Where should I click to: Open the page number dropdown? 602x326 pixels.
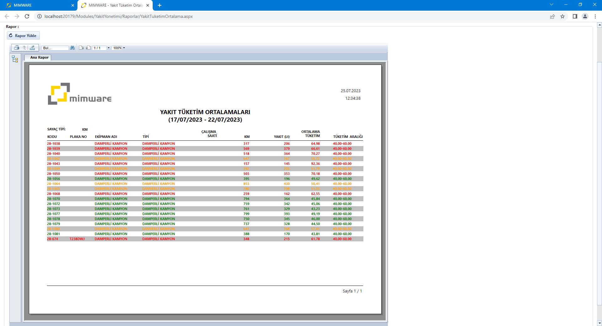[x=108, y=48]
